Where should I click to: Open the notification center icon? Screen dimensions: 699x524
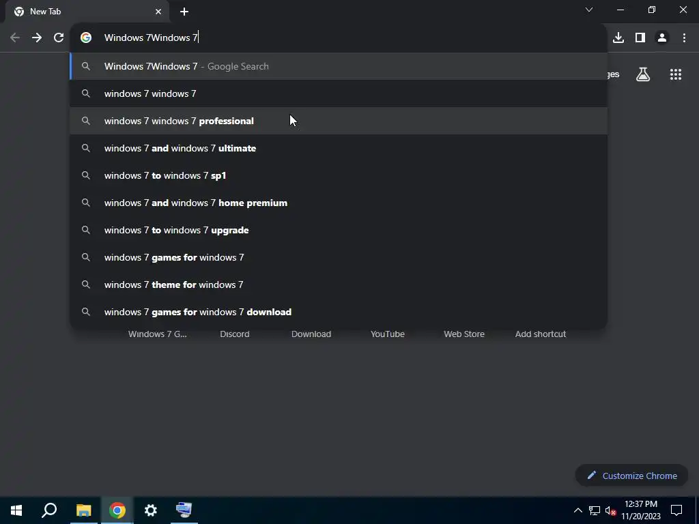point(676,510)
